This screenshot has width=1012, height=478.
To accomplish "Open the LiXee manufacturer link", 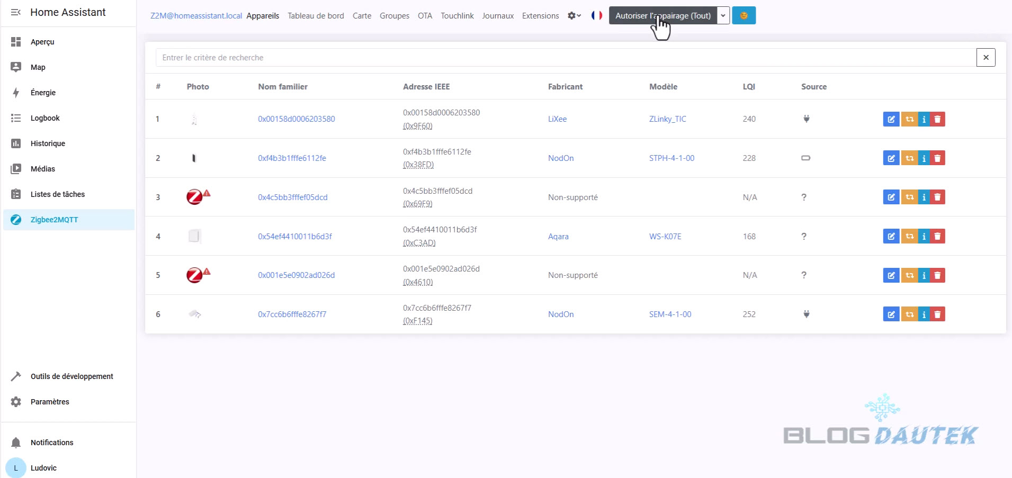I will click(x=557, y=119).
